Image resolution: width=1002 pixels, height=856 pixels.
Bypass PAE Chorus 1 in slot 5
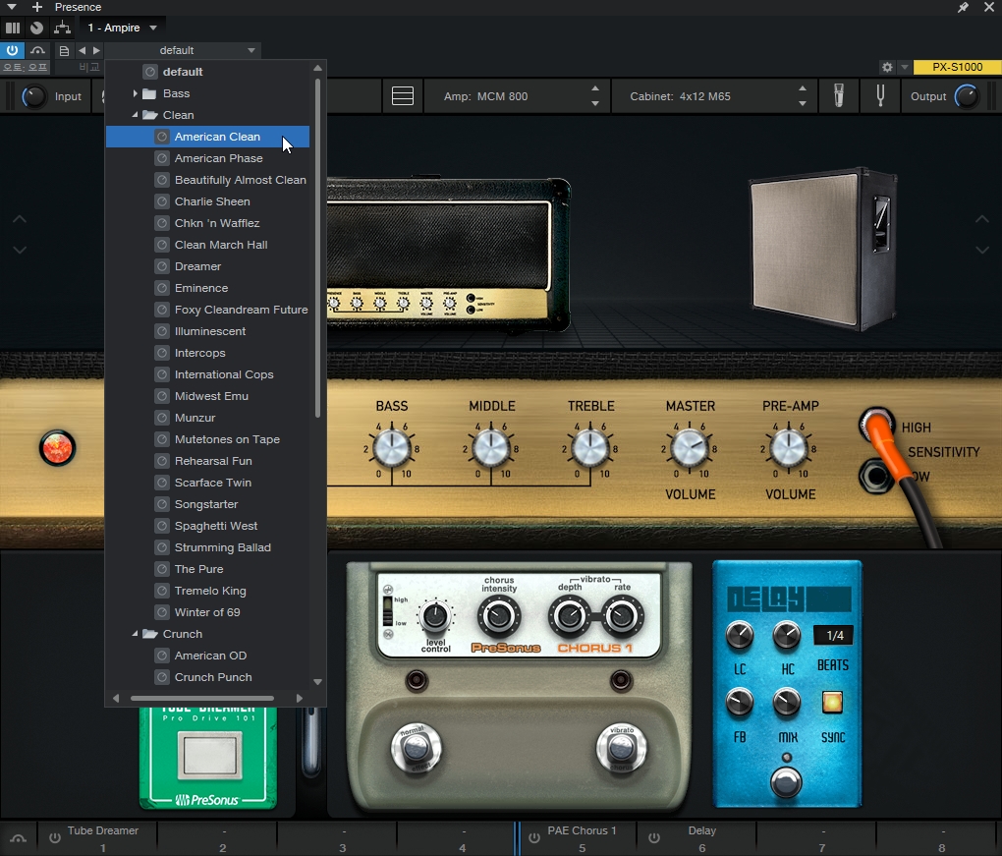click(x=534, y=837)
